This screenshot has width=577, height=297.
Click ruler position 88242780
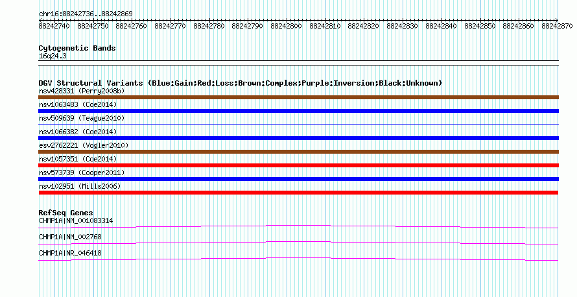click(209, 26)
